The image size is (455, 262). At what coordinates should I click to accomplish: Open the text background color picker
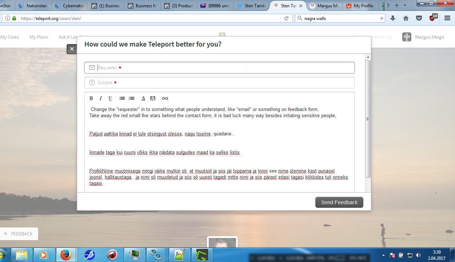[153, 98]
